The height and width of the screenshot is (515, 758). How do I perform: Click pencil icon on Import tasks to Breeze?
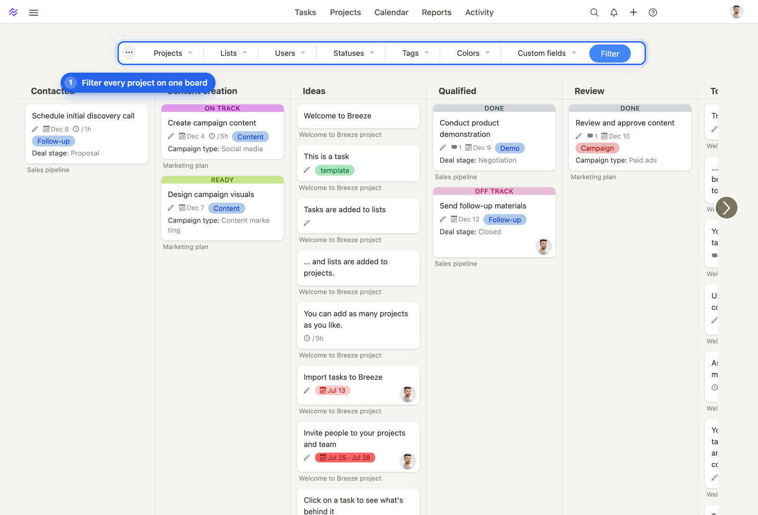coord(307,390)
